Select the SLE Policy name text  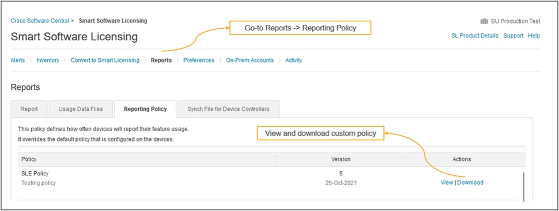(35, 174)
